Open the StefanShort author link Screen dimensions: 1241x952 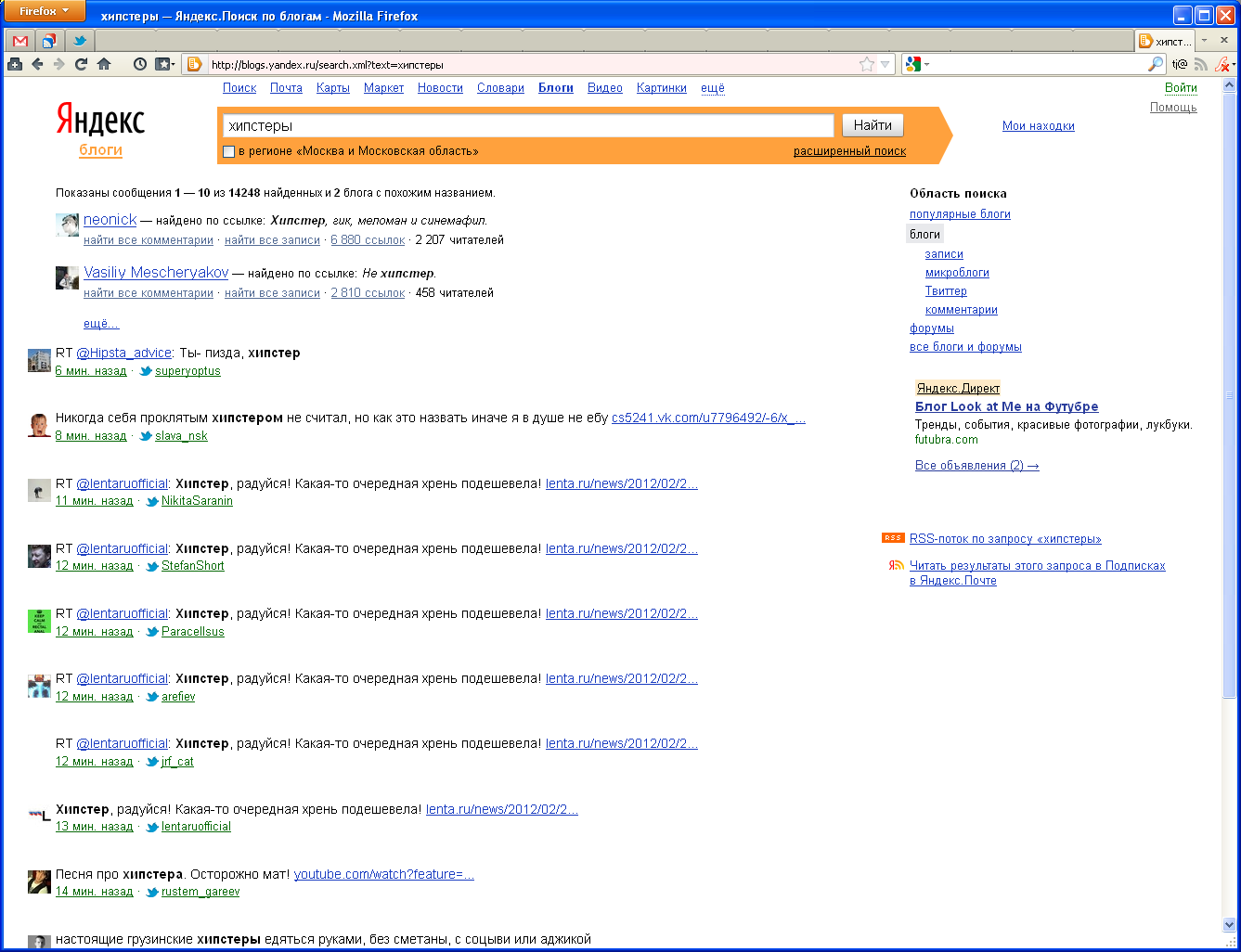193,566
